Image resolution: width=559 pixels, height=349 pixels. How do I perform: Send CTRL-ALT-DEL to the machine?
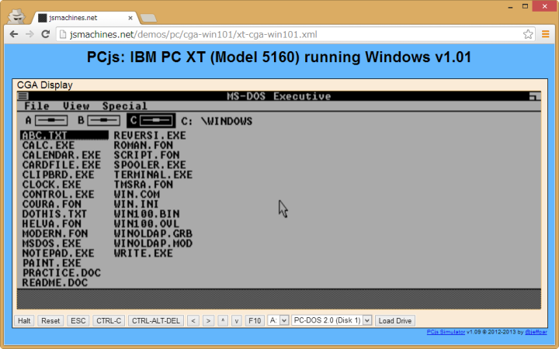coord(156,320)
